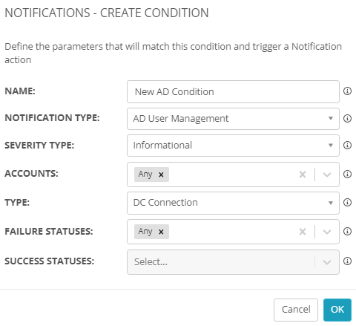Open the Type dropdown showing DC Connection

(x=233, y=203)
